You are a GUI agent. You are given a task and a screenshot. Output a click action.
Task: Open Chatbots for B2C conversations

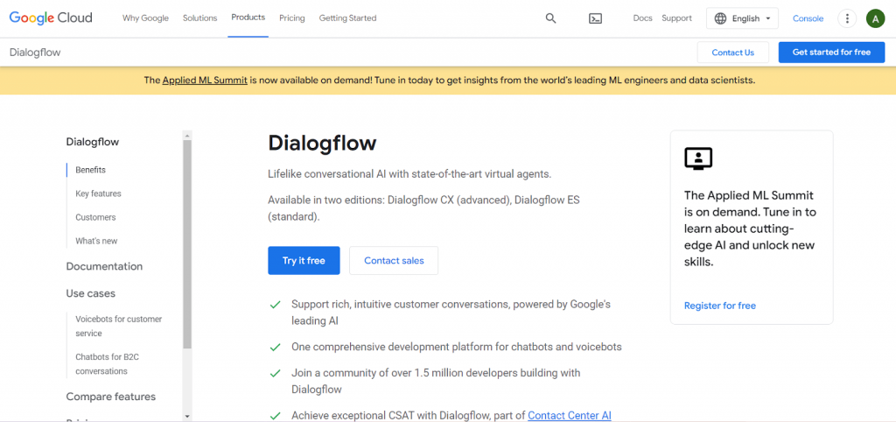pyautogui.click(x=108, y=363)
